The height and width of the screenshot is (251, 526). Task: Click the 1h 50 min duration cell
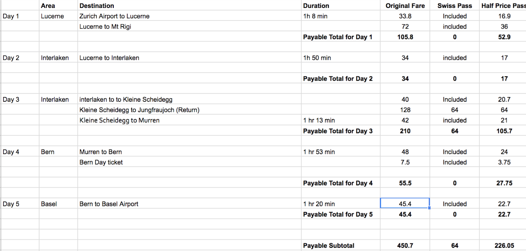click(x=341, y=58)
